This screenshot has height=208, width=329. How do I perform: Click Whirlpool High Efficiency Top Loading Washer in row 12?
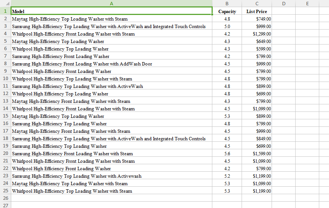[112, 94]
